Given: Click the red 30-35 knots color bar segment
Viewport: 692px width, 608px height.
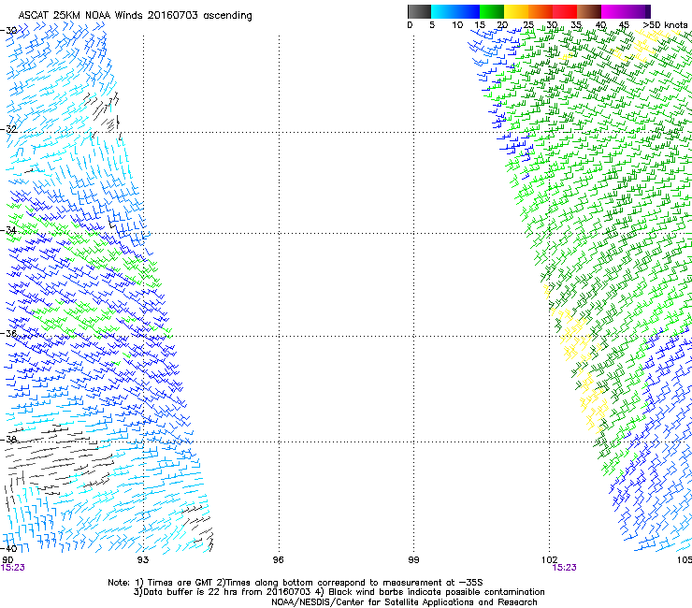Looking at the screenshot, I should point(565,11).
